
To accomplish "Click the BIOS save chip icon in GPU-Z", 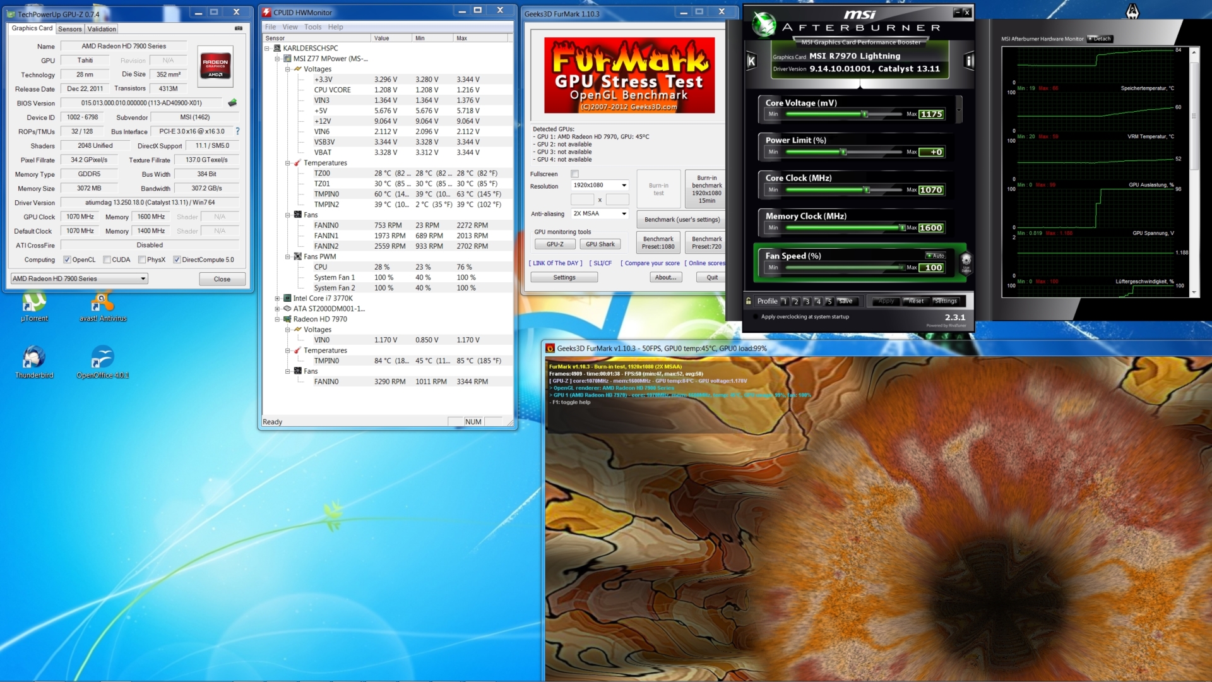I will [x=232, y=102].
